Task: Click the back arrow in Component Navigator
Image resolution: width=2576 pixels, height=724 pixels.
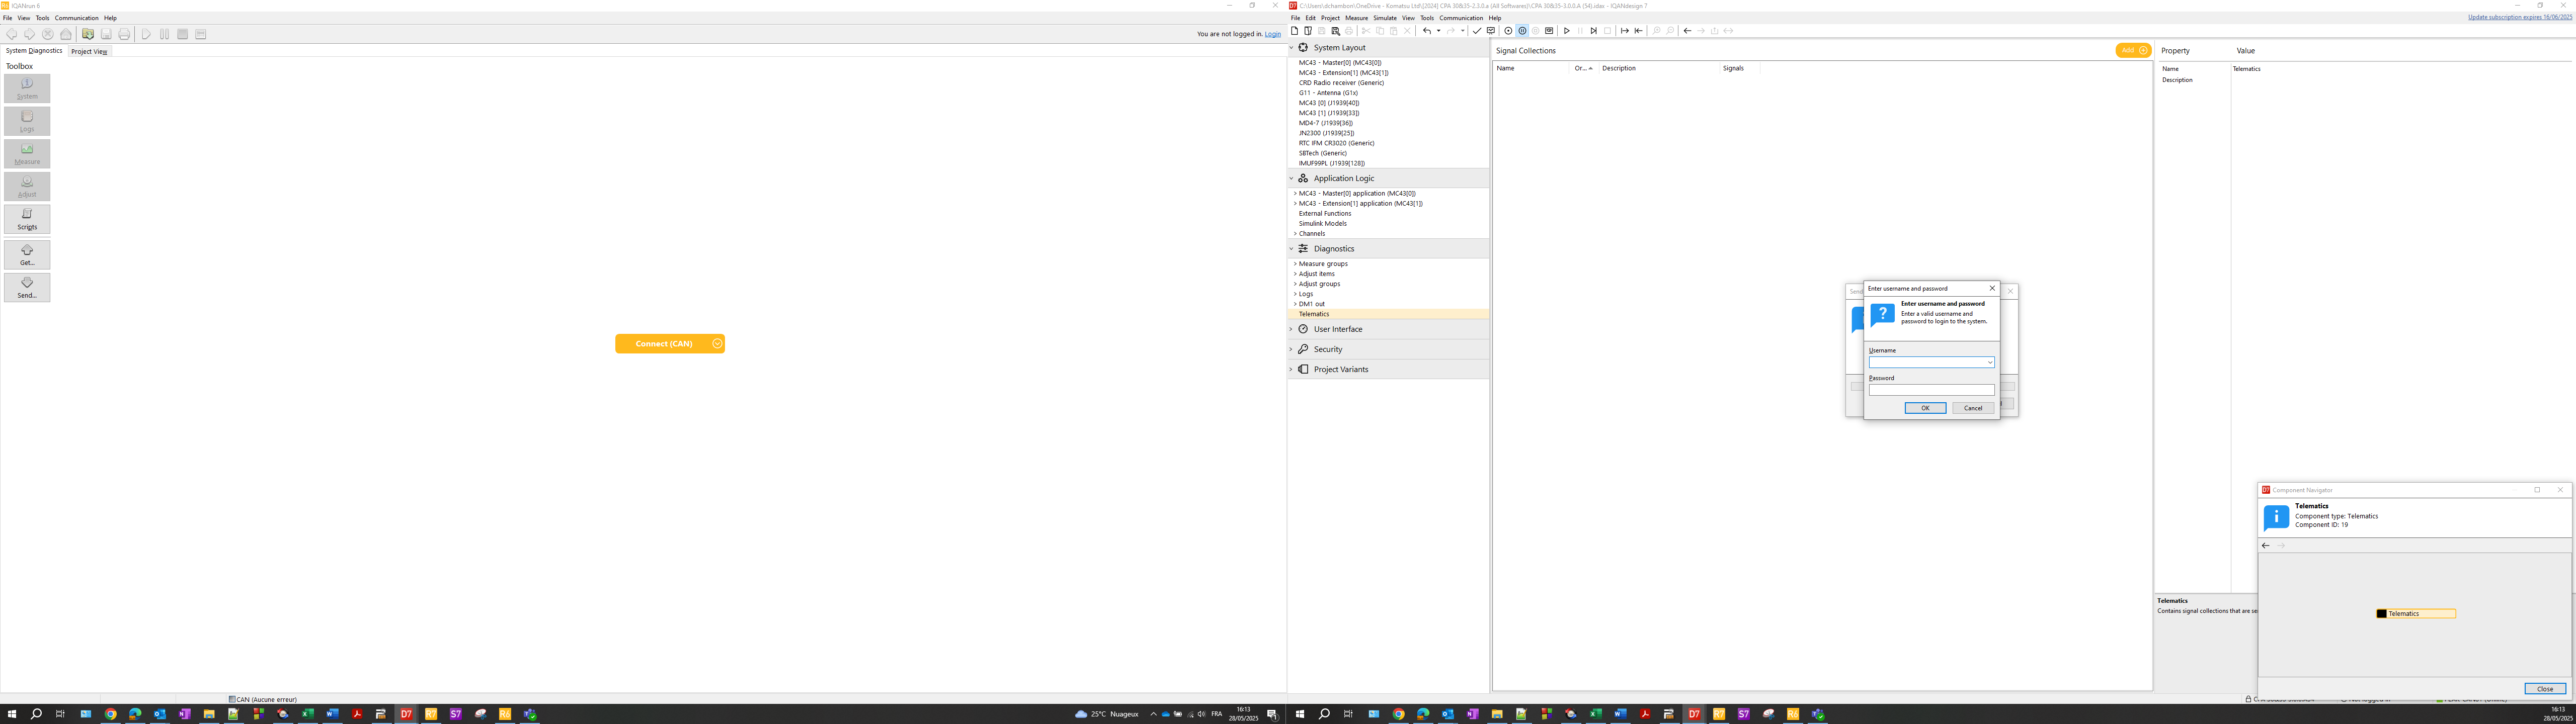Action: tap(2266, 546)
